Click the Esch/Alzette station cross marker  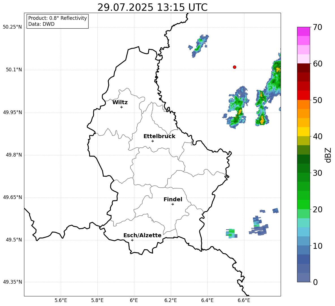coord(132,240)
